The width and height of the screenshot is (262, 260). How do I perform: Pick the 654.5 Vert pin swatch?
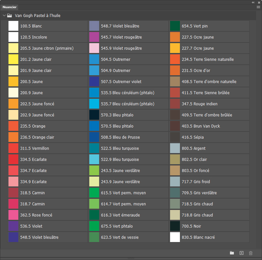pyautogui.click(x=175, y=26)
